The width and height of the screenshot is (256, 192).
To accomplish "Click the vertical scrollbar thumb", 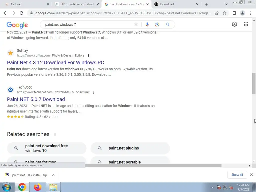I will [254, 83].
